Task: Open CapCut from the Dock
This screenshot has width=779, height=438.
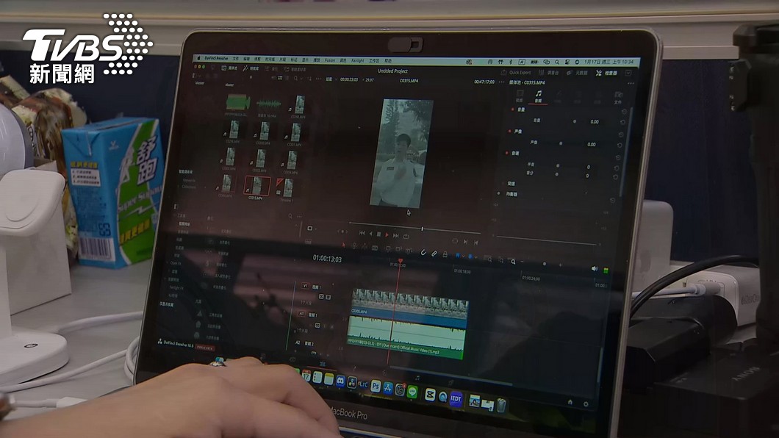Action: tap(430, 395)
